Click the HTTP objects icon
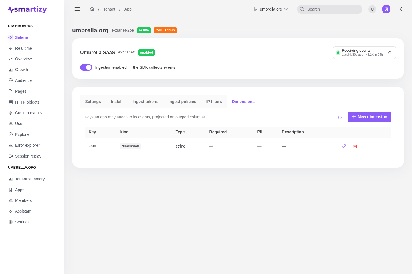This screenshot has width=412, height=274. 11,102
